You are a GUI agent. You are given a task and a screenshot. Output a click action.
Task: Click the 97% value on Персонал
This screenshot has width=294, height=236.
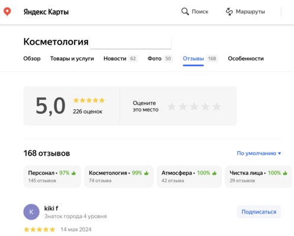click(64, 173)
